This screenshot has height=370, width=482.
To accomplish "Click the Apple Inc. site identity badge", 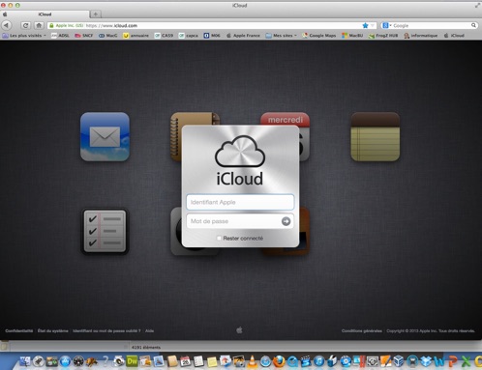I will coord(67,25).
